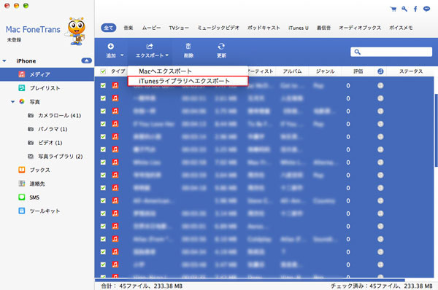Switch to the 着信音 tab
438x290 pixels.
pos(323,28)
